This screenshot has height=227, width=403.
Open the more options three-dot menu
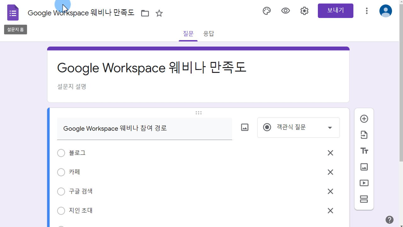(367, 11)
